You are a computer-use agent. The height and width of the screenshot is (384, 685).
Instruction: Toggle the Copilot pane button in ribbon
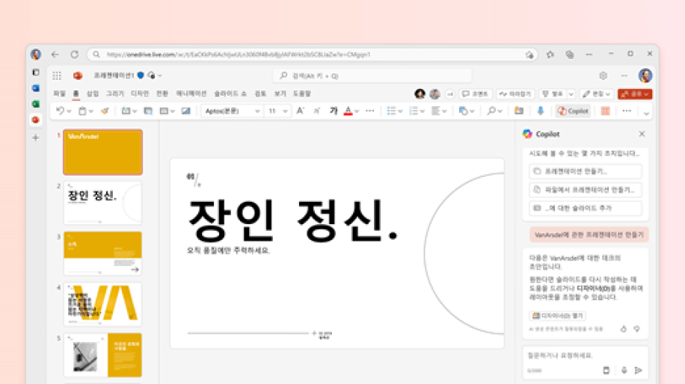(x=573, y=111)
